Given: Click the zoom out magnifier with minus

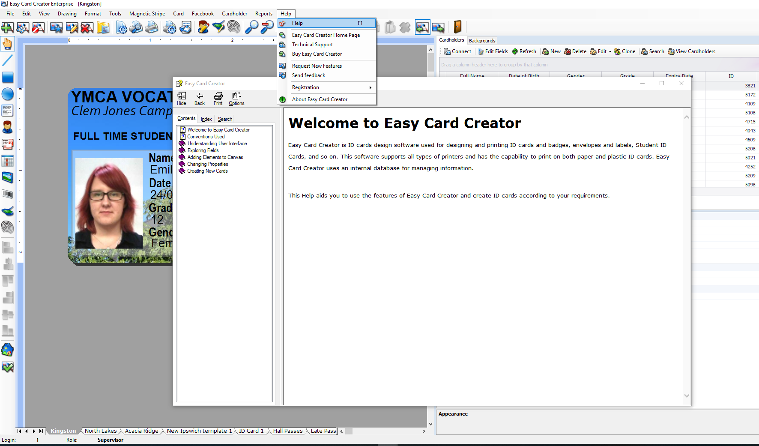Looking at the screenshot, I should (x=267, y=27).
